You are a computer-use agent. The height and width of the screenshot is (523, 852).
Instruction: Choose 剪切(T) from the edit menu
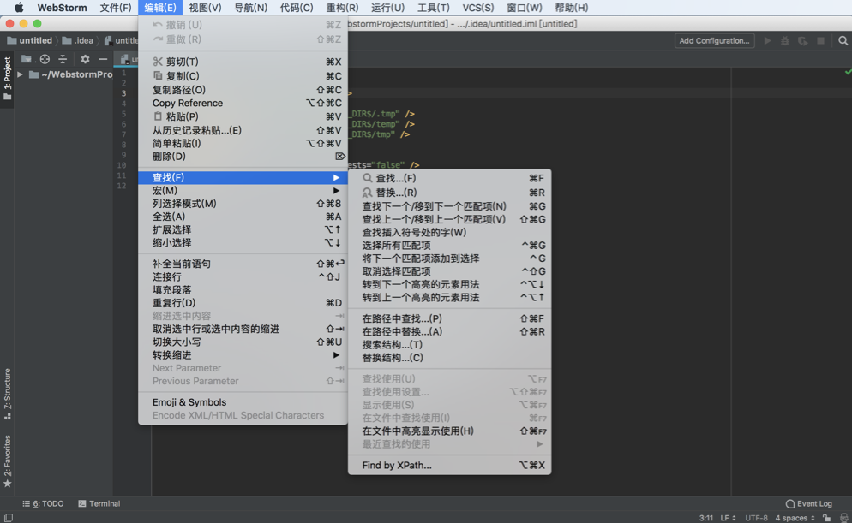243,62
